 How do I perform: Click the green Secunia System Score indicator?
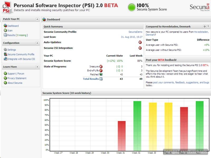pyautogui.click(x=131, y=7)
